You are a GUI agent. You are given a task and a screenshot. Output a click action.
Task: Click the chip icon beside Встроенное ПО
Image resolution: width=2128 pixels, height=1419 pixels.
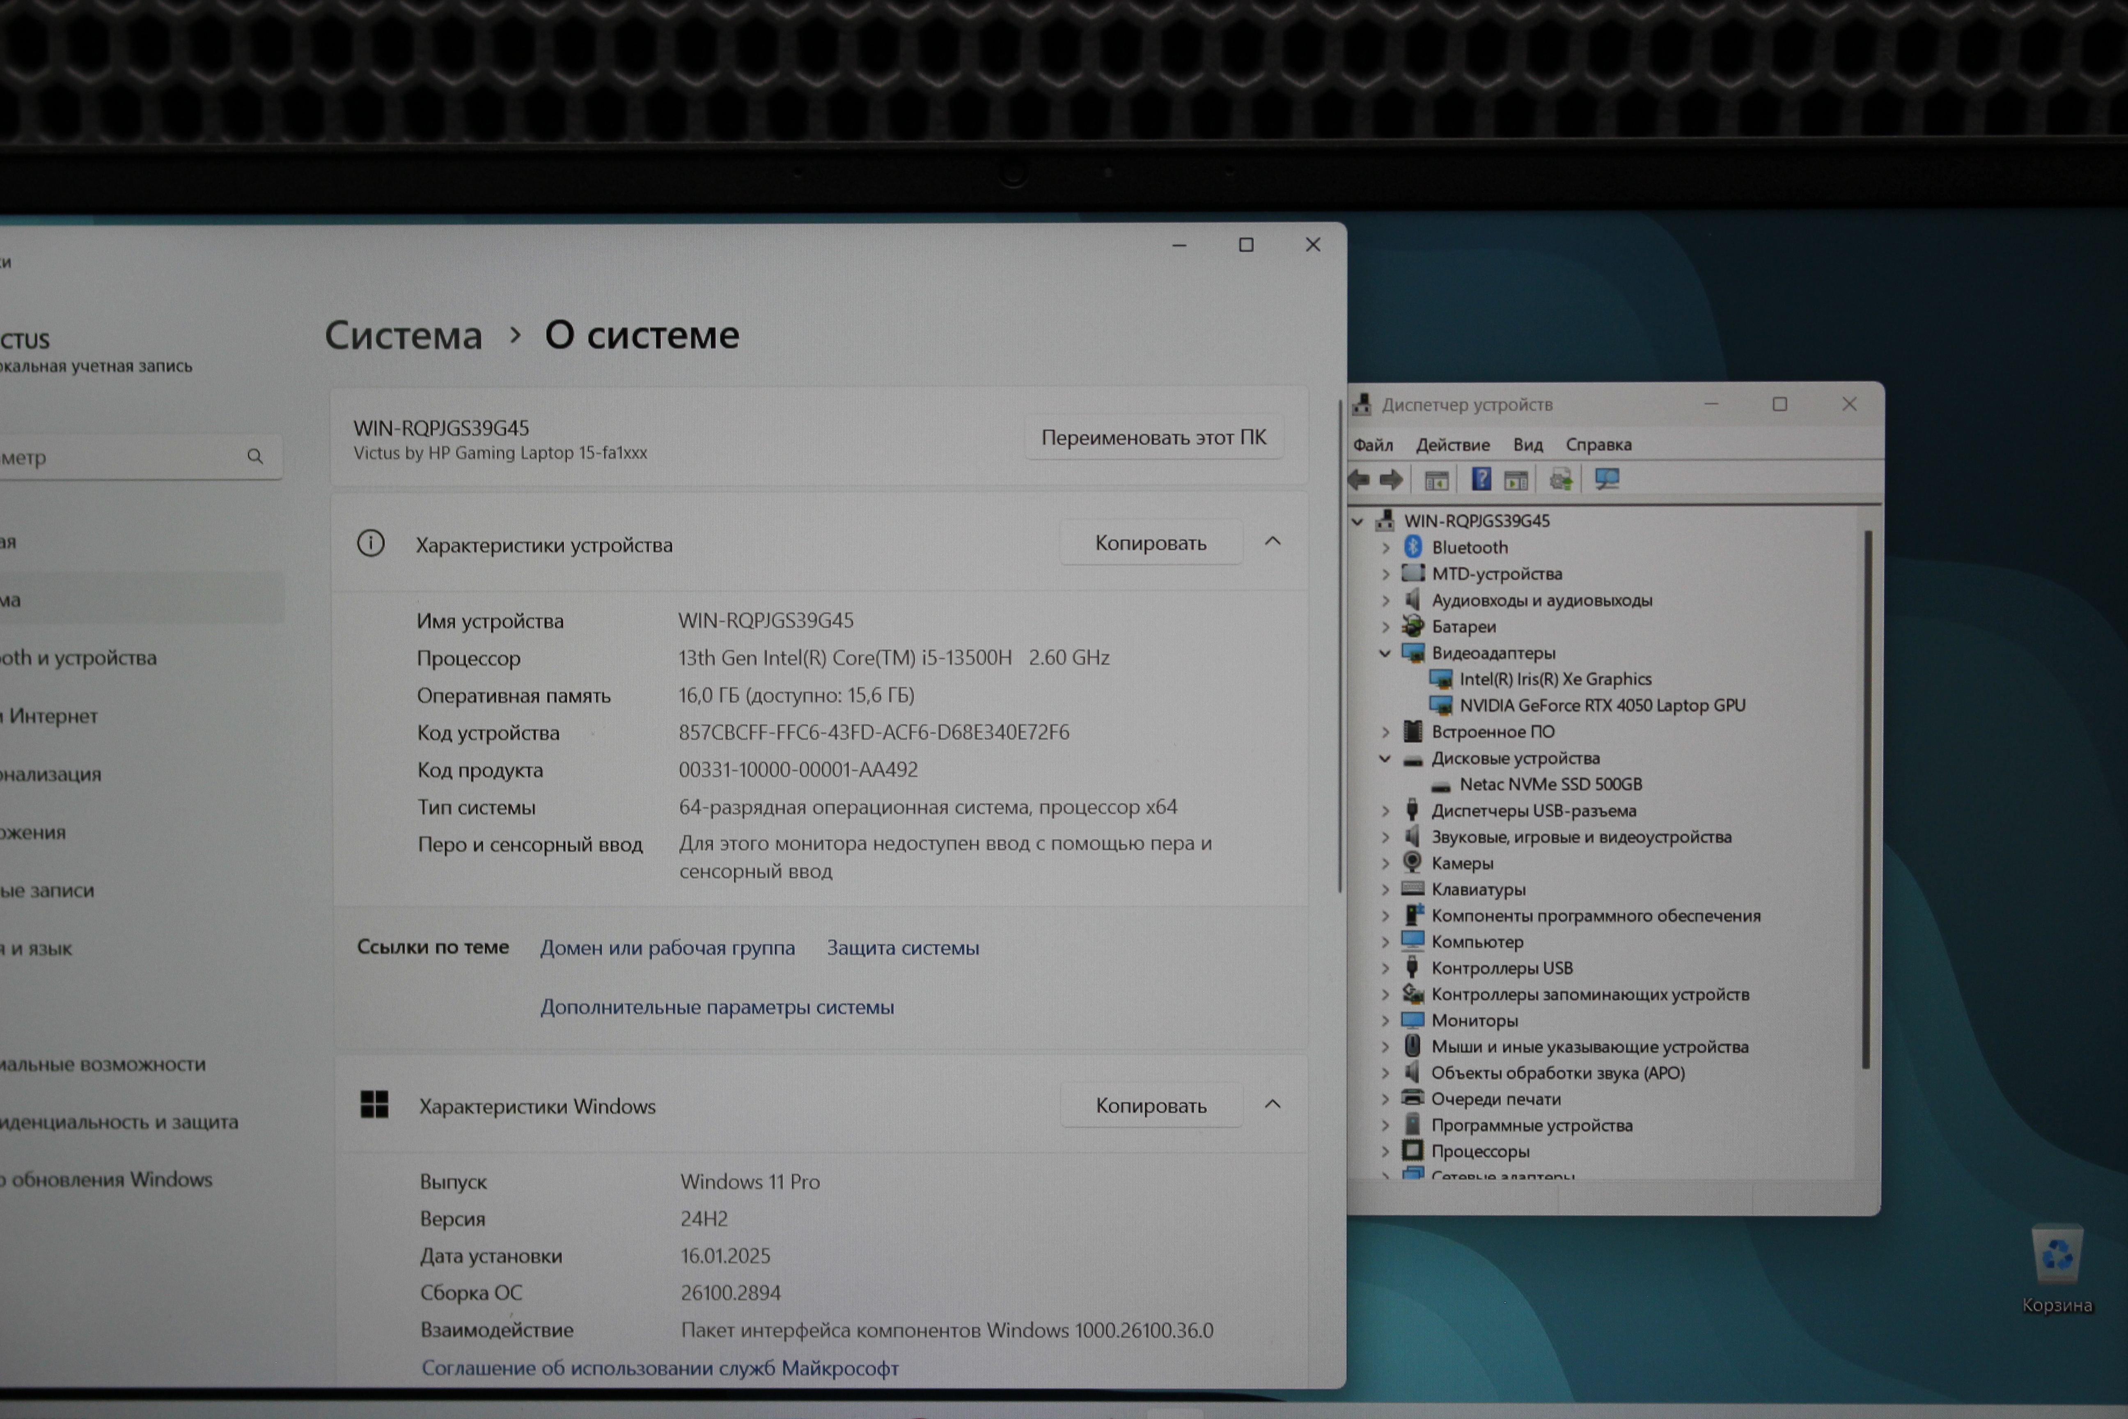pos(1413,731)
